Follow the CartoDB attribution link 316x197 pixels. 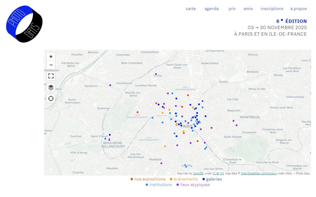pyautogui.click(x=198, y=173)
